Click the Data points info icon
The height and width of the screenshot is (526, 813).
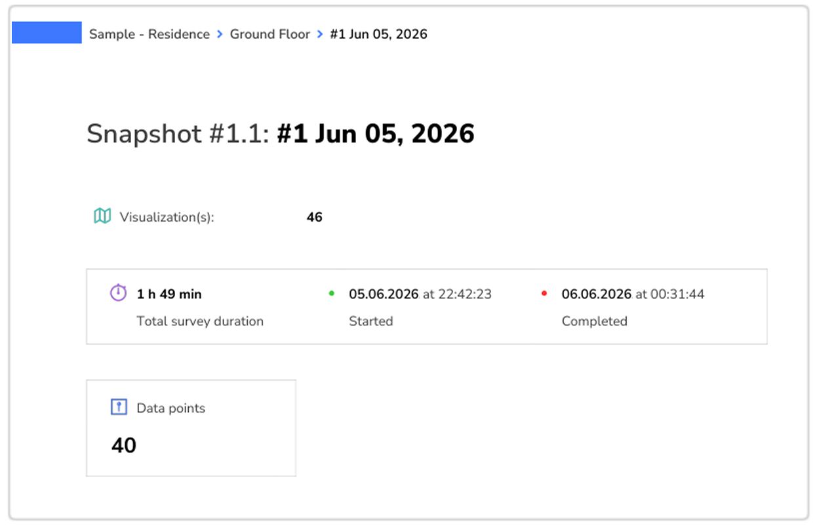click(x=119, y=407)
